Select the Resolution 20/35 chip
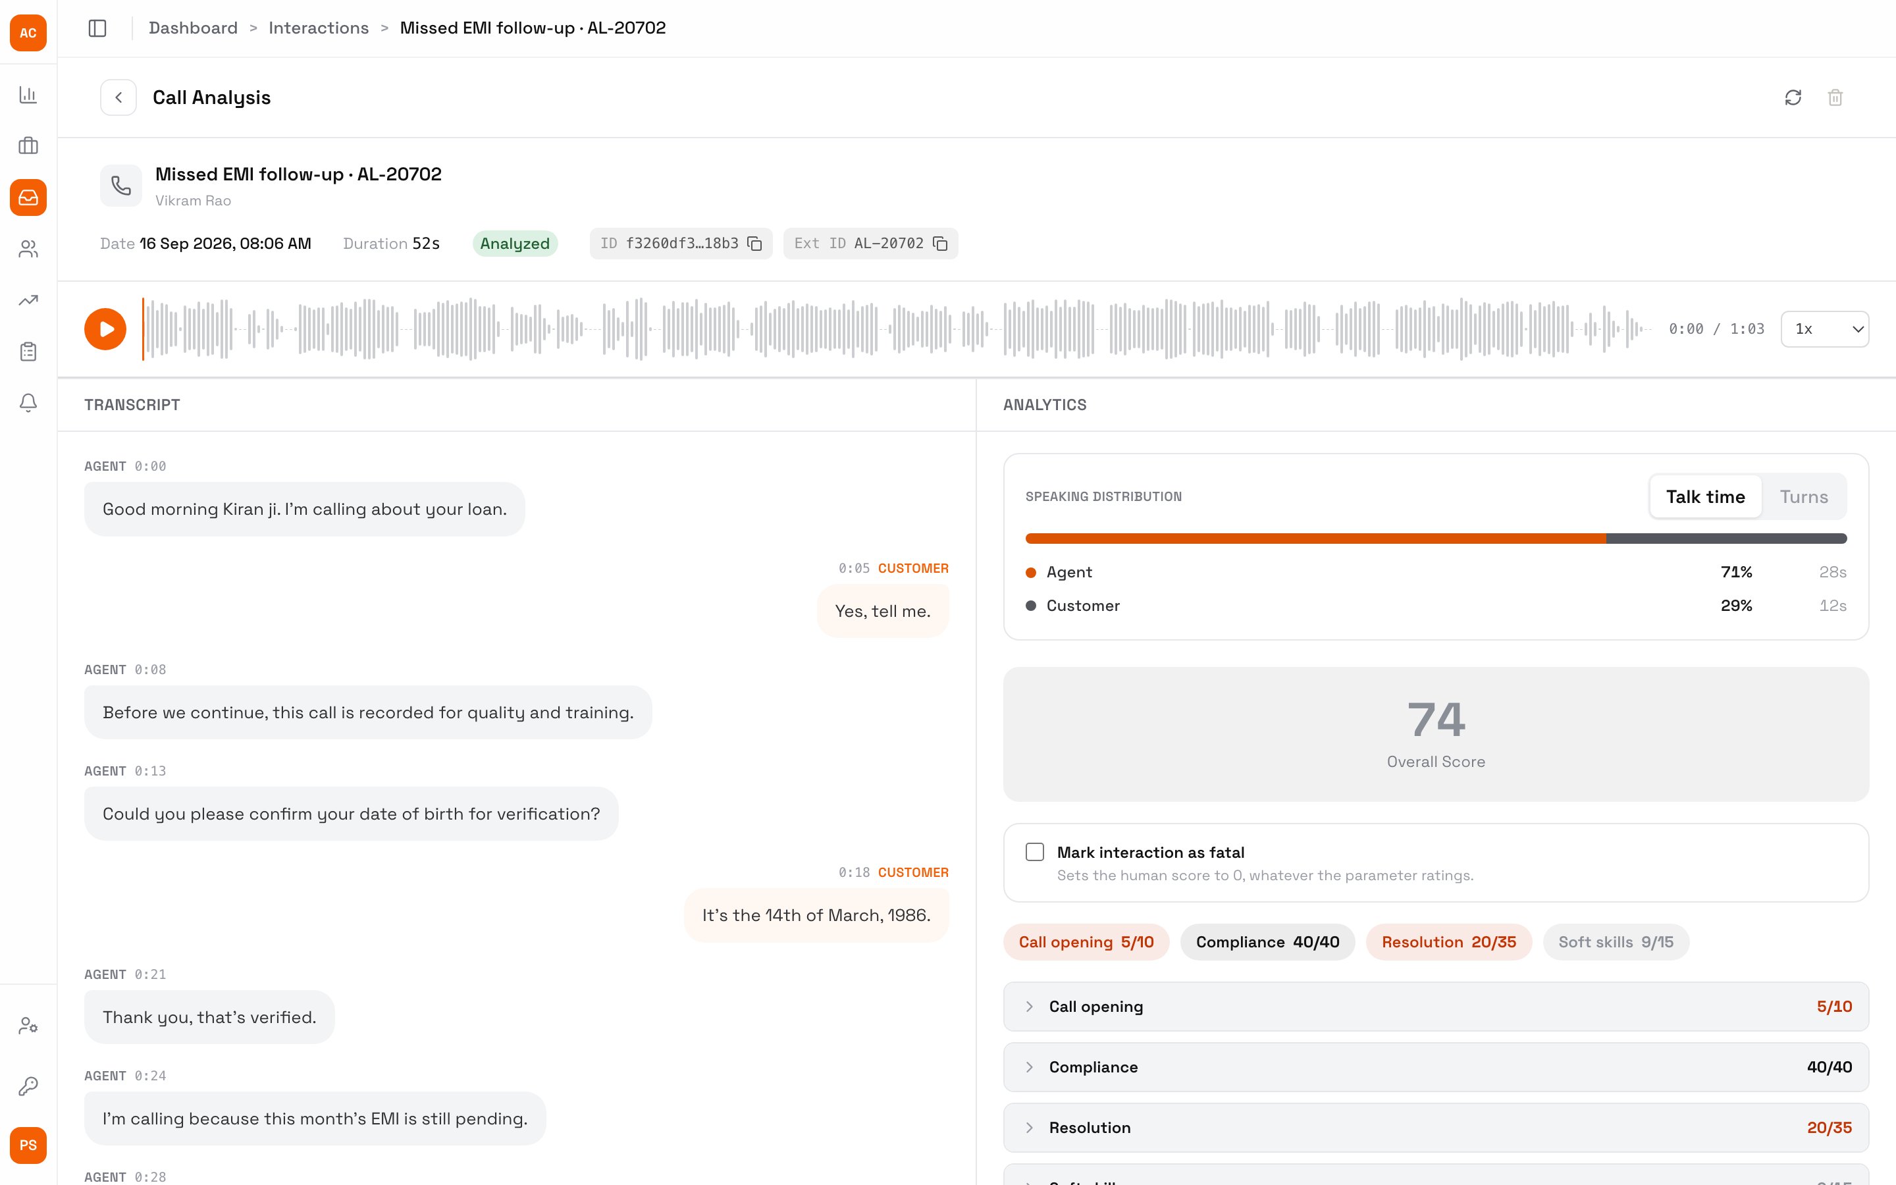 tap(1448, 942)
